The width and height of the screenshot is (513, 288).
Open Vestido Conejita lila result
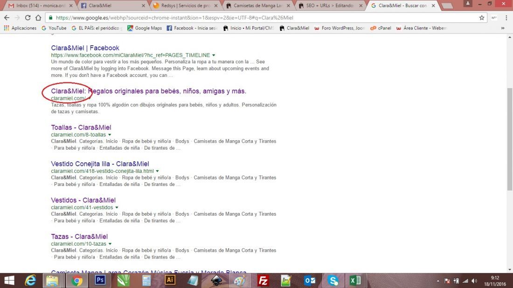[x=100, y=164]
